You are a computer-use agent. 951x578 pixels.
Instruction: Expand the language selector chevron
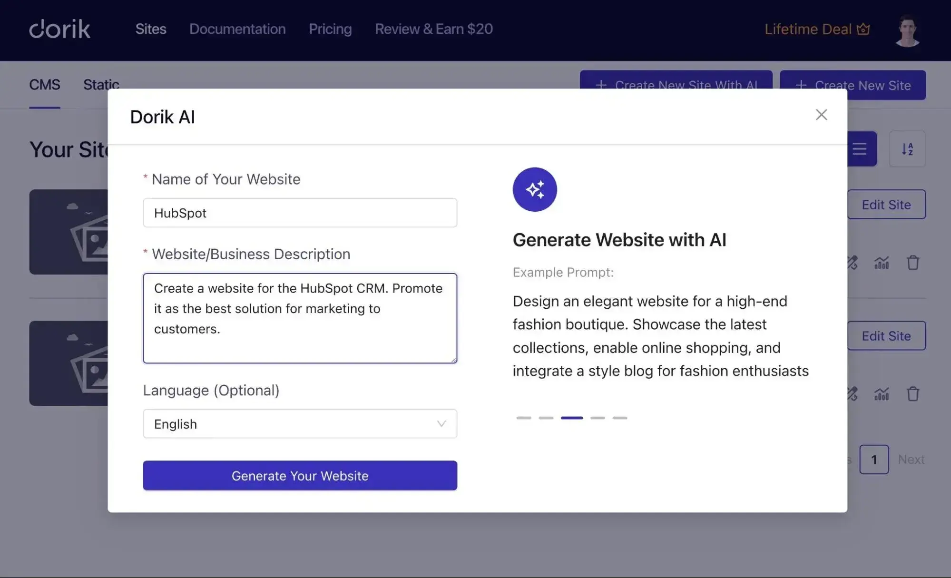[441, 423]
